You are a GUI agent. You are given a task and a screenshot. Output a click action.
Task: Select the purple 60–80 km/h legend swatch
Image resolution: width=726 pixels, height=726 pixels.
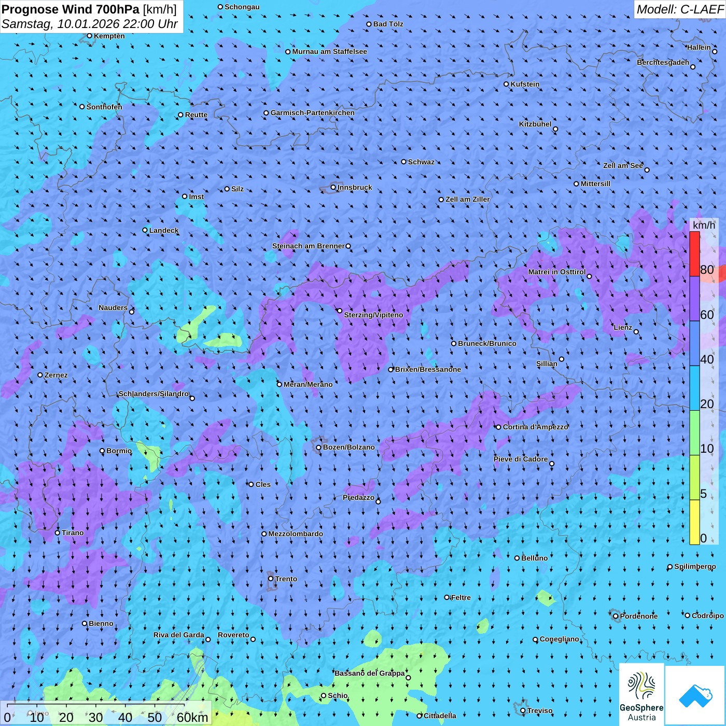694,299
